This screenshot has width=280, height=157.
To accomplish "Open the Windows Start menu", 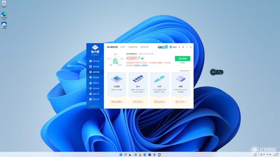I will (x=121, y=155).
